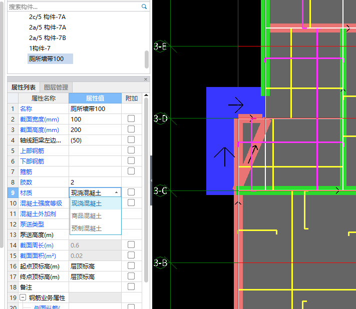Toggle 附加 checkbox for 备注
The height and width of the screenshot is (309, 356).
[x=131, y=286]
